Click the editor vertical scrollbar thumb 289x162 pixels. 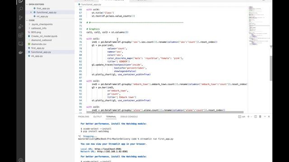[x=271, y=68]
